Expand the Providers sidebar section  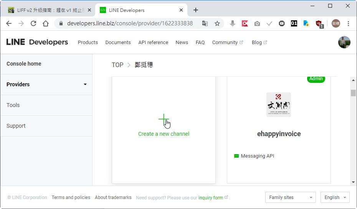(x=46, y=84)
